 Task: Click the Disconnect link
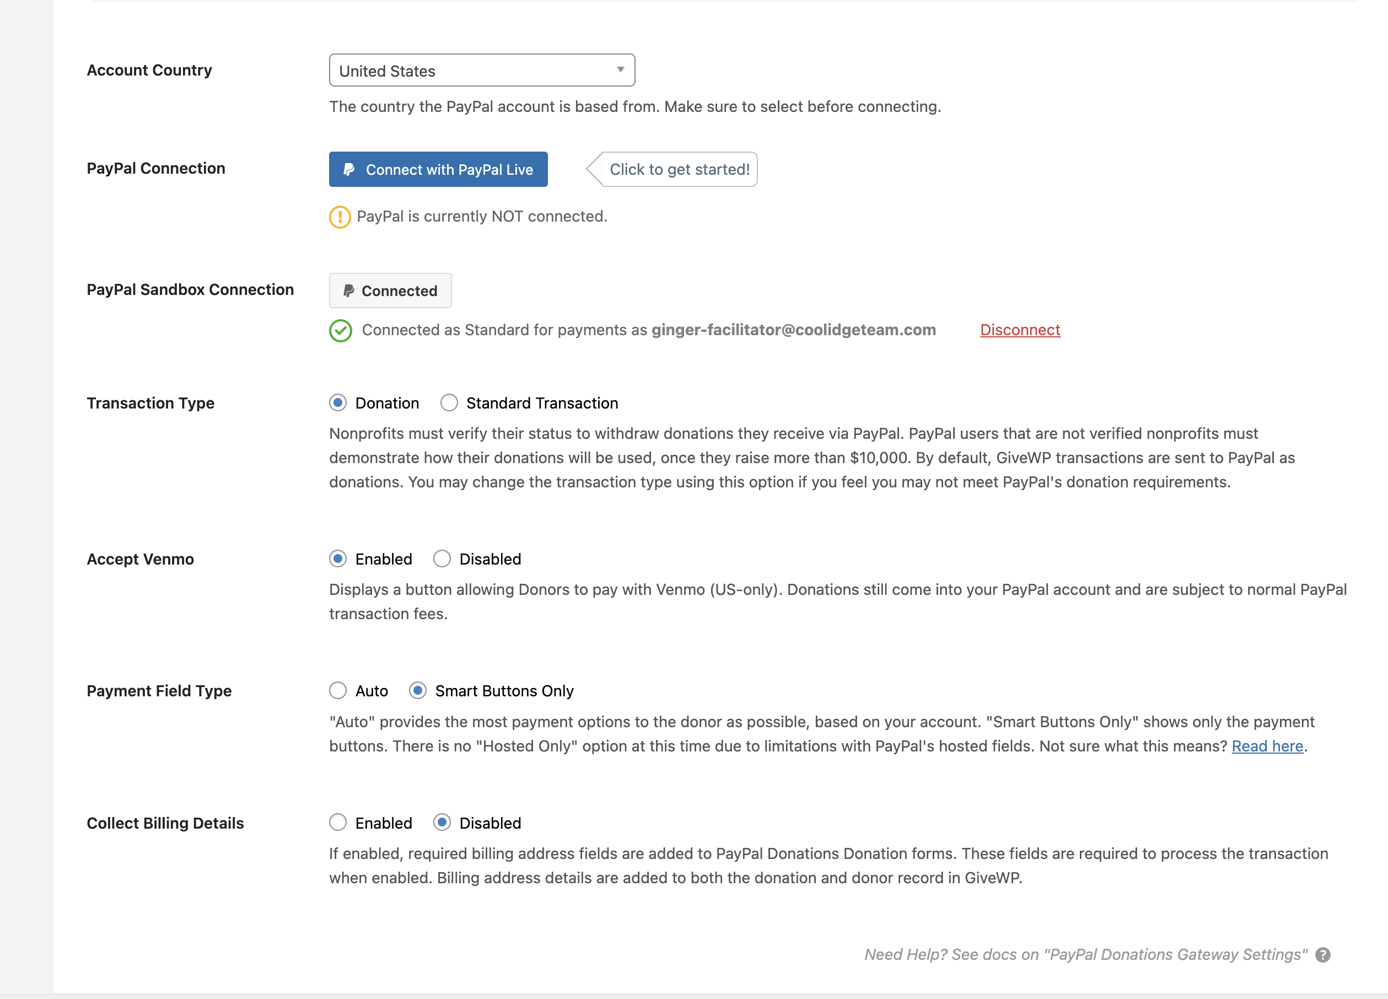(1020, 330)
